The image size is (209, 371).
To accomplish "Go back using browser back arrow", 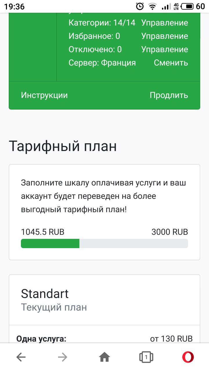I will [21, 357].
